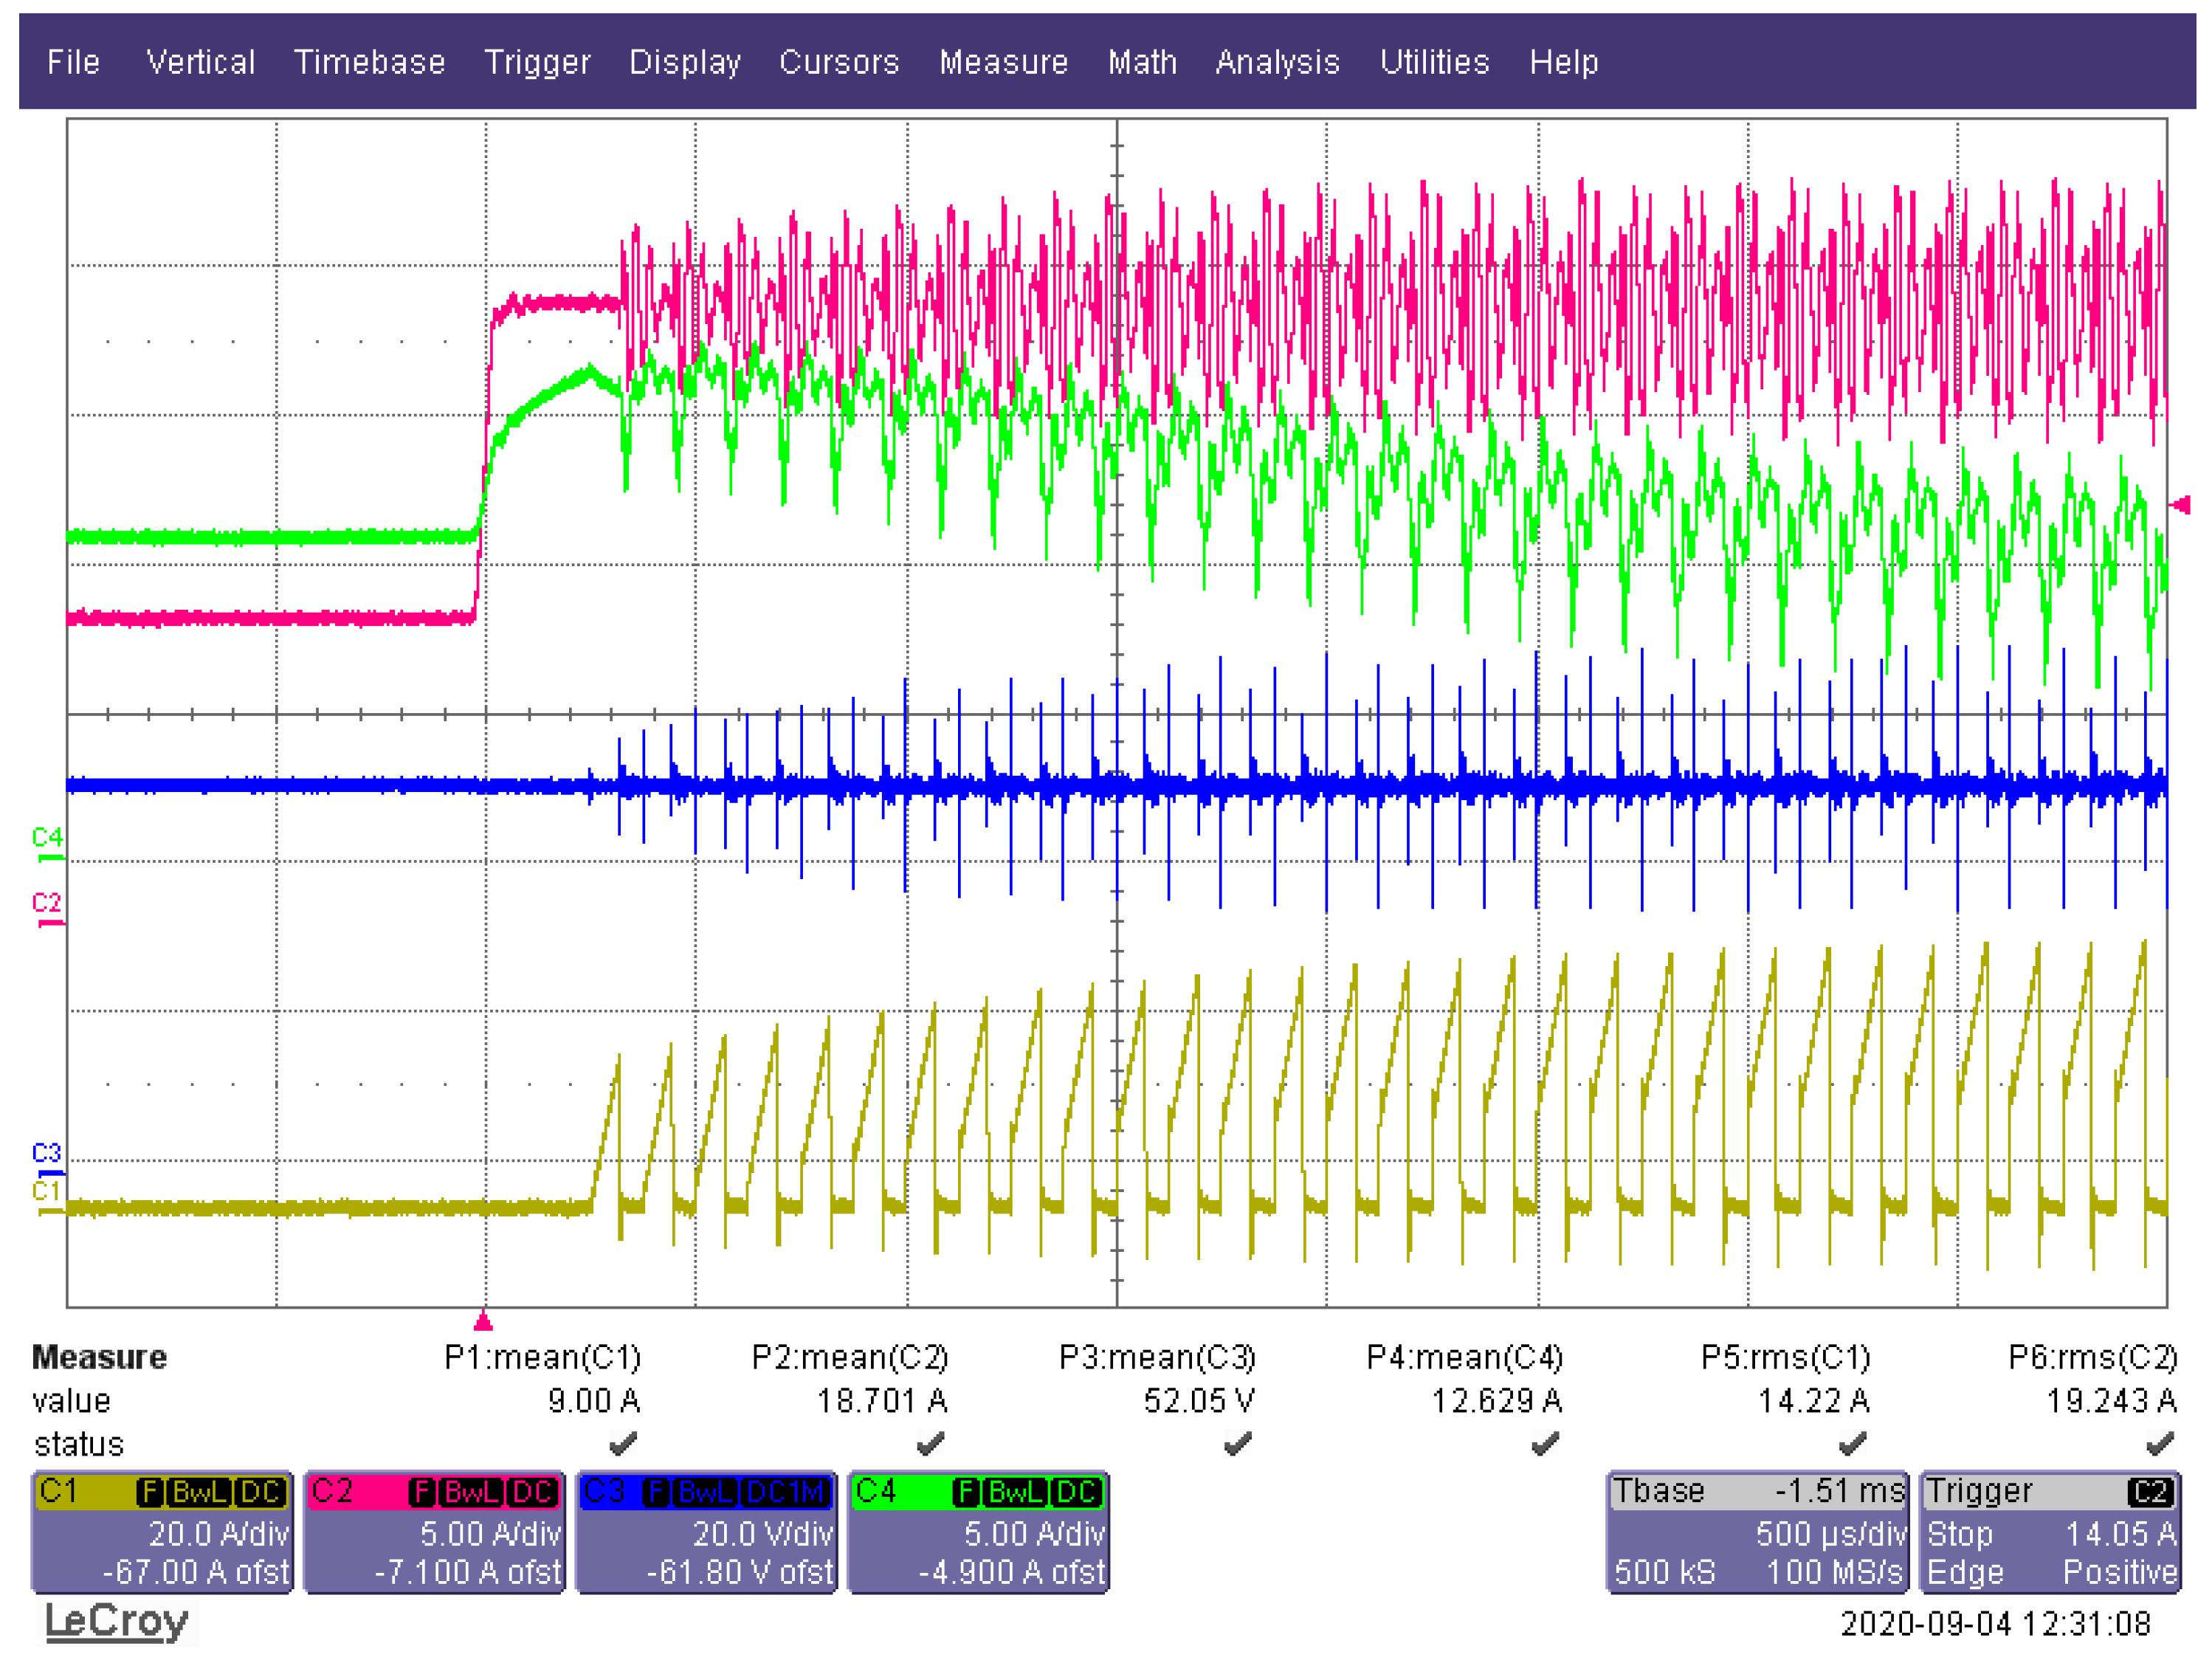Image resolution: width=2212 pixels, height=1663 pixels.
Task: Click the pink C2 channel descriptor box
Action: (x=434, y=1531)
